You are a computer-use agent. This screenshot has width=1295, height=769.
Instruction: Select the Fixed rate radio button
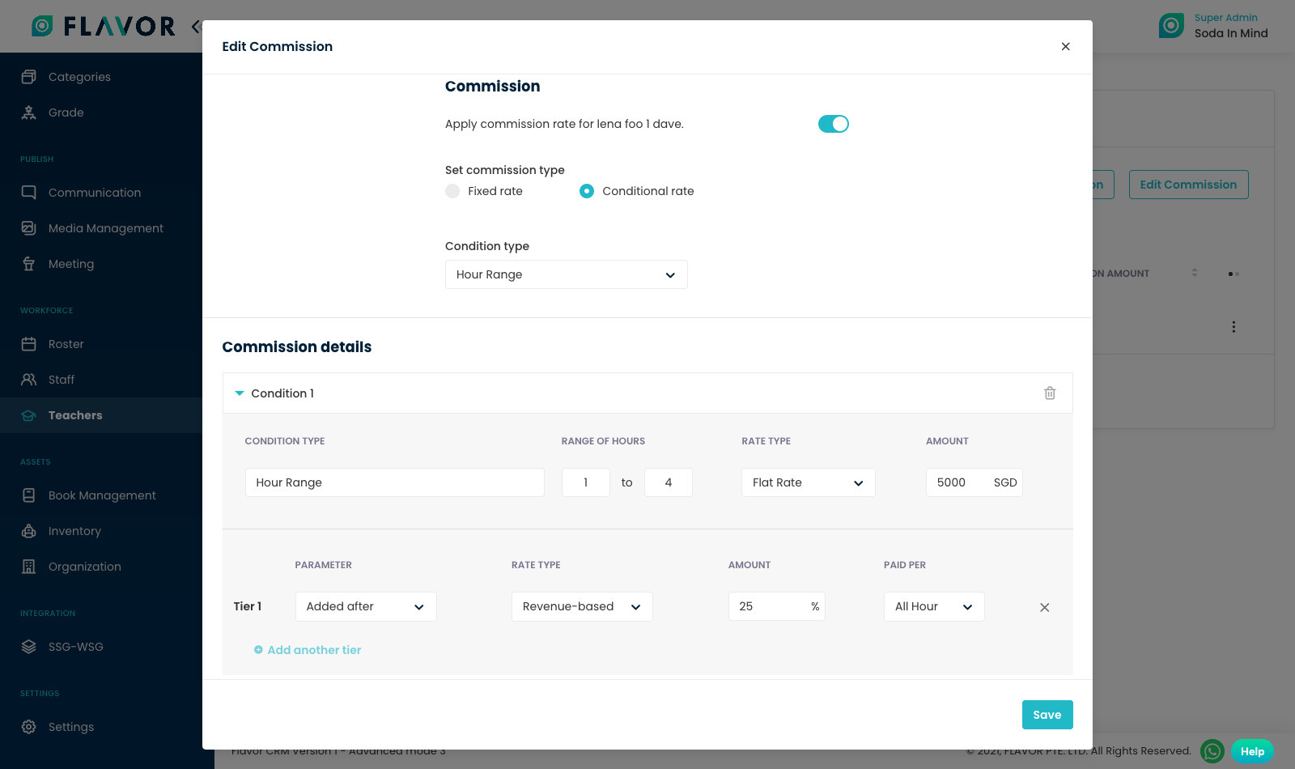(452, 191)
